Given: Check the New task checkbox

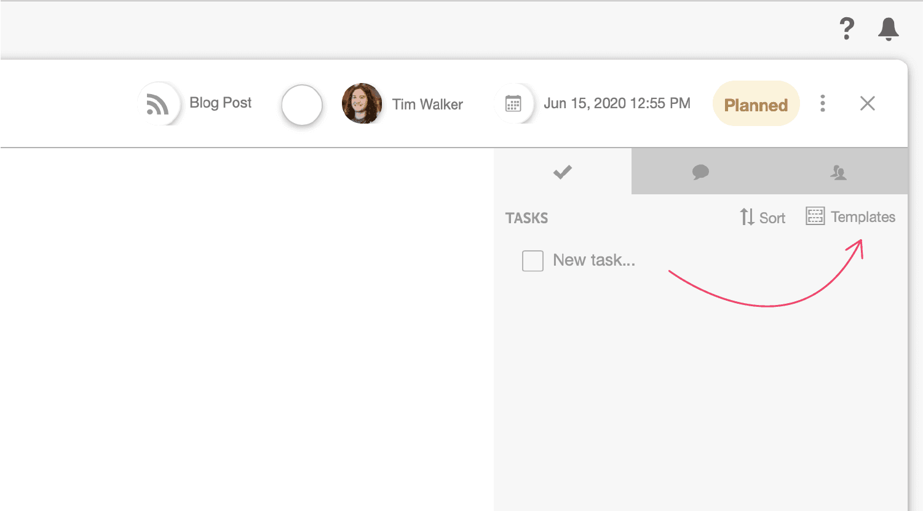Looking at the screenshot, I should pyautogui.click(x=533, y=261).
